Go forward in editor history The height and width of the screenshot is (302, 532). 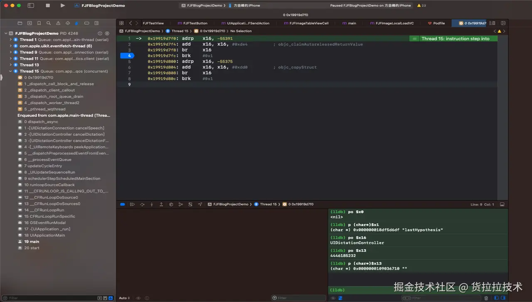click(136, 23)
